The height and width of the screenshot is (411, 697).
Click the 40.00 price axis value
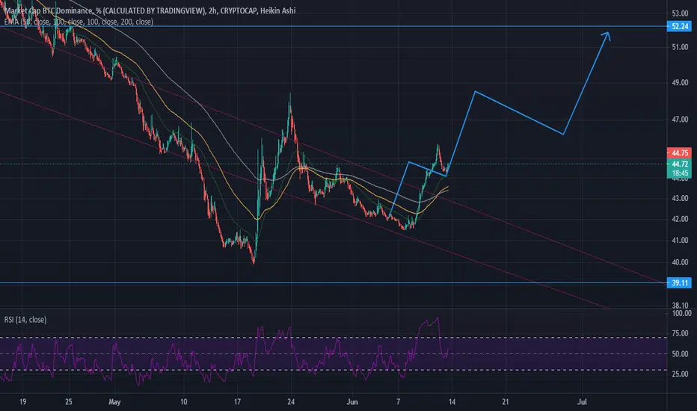680,262
